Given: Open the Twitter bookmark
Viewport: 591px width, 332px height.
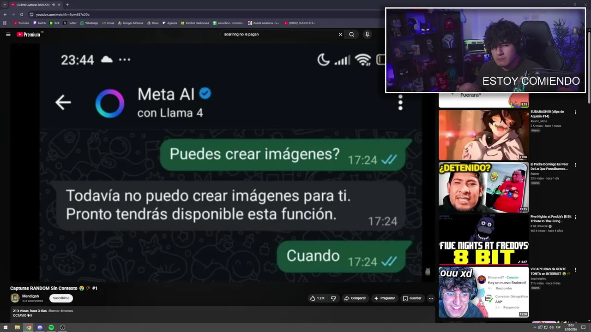Looking at the screenshot, I should click(70, 23).
